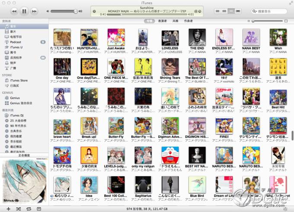This screenshot has height=212, width=294.
Task: Open the 90s music smart playlist
Action: coord(24,126)
